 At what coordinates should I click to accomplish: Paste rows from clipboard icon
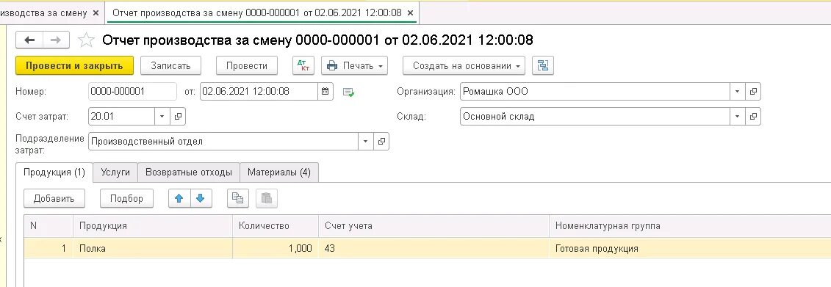click(x=267, y=199)
